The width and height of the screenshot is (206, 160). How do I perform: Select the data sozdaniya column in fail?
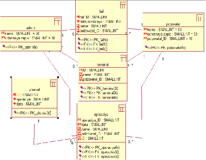(99, 22)
